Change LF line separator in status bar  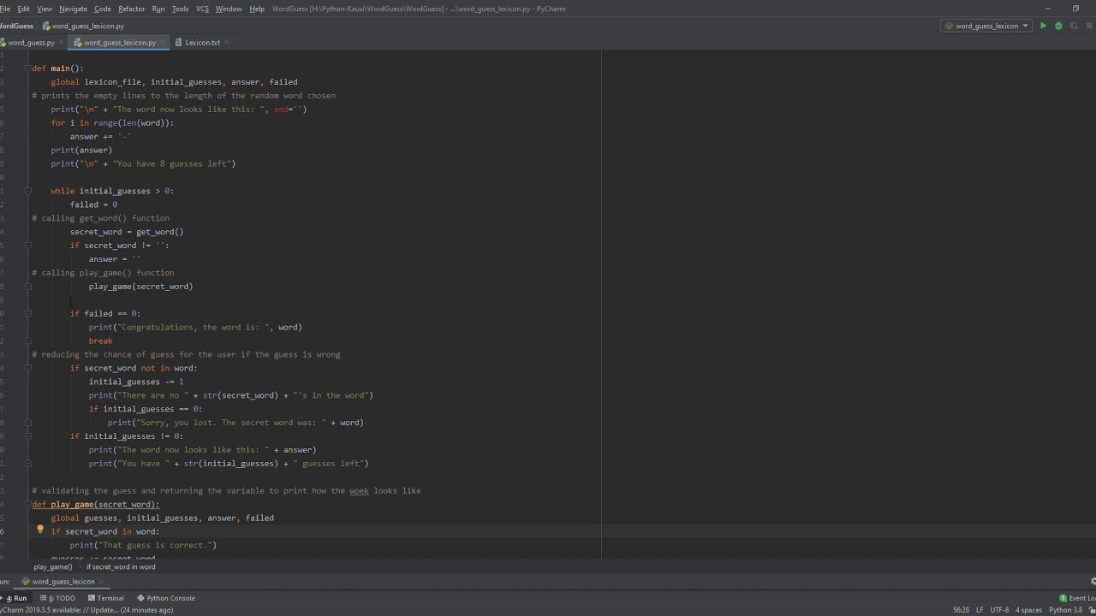click(980, 610)
